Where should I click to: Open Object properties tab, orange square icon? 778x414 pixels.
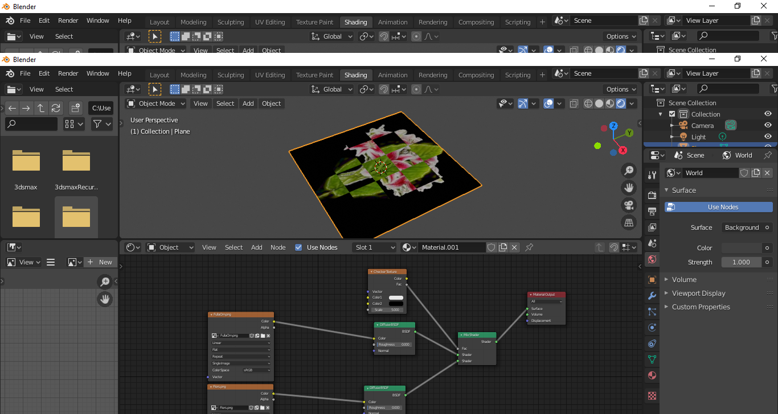652,280
